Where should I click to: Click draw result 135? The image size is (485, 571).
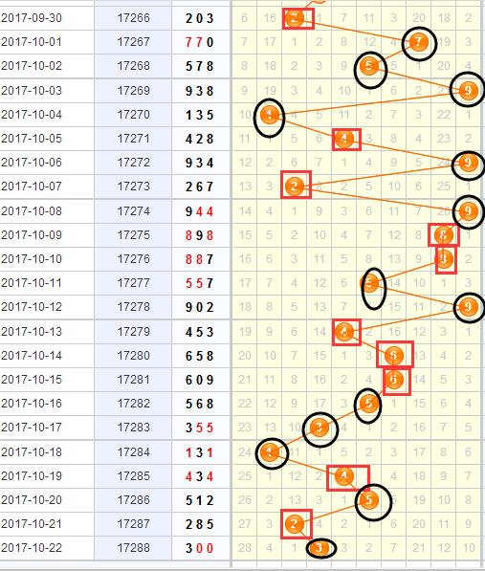pos(199,115)
